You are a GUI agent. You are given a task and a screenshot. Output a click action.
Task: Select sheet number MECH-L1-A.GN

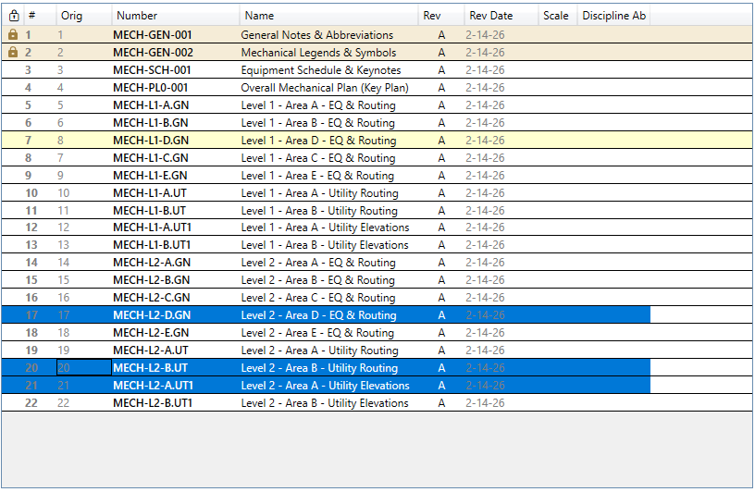(151, 105)
